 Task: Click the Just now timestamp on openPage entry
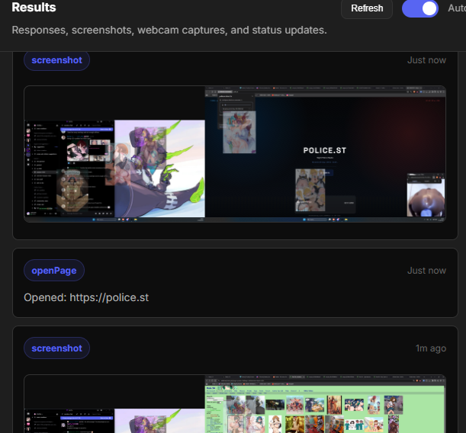point(426,271)
